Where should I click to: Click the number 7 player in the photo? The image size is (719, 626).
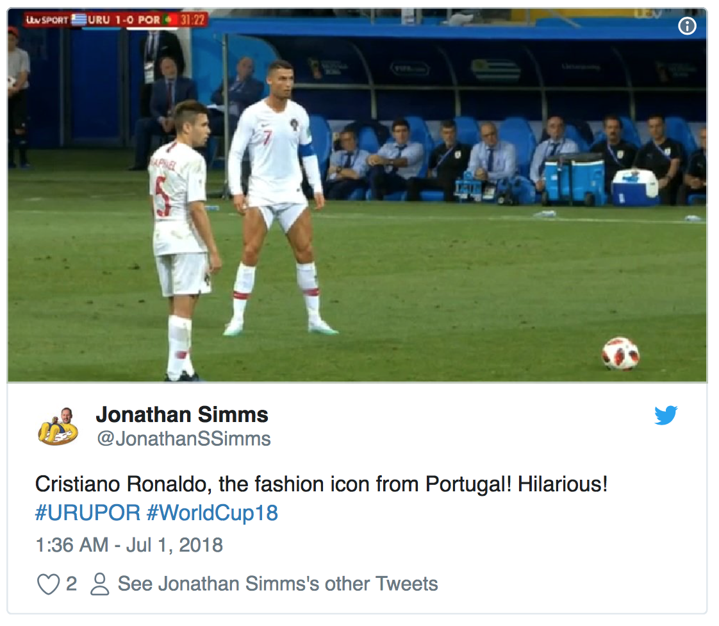pos(276,192)
